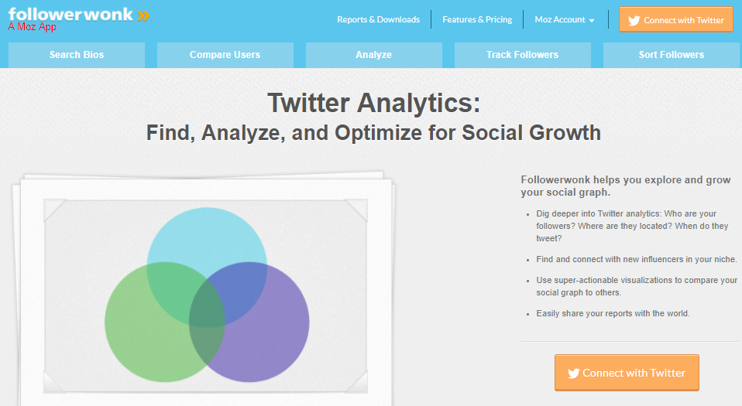This screenshot has height=406, width=742.
Task: Open Reports & Downloads link
Action: tap(378, 20)
